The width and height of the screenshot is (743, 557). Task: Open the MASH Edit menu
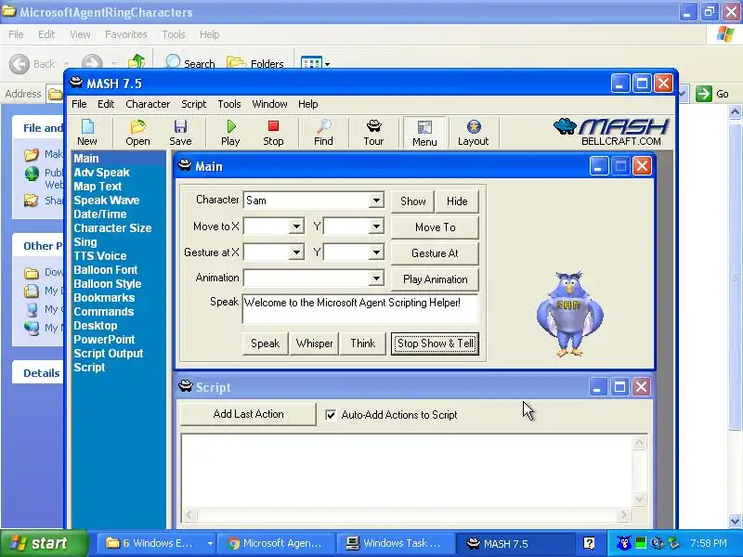[x=106, y=104]
